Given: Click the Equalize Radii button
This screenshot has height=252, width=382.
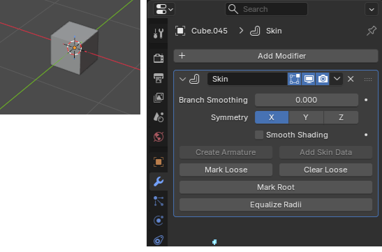Looking at the screenshot, I should coord(276,205).
